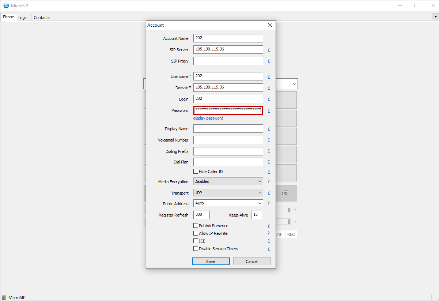439x301 pixels.
Task: Tick the Publish Presence checkbox
Action: [196, 226]
